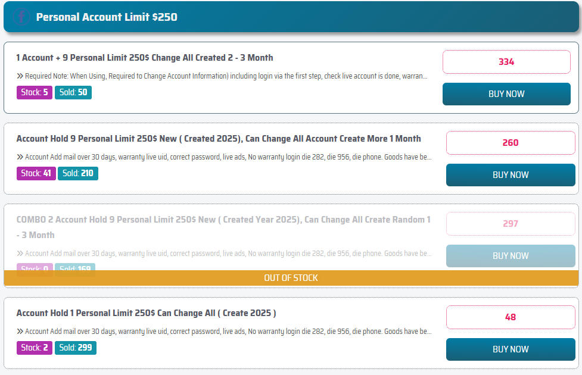Click the double-arrow icon in the 48 listing description

20,332
